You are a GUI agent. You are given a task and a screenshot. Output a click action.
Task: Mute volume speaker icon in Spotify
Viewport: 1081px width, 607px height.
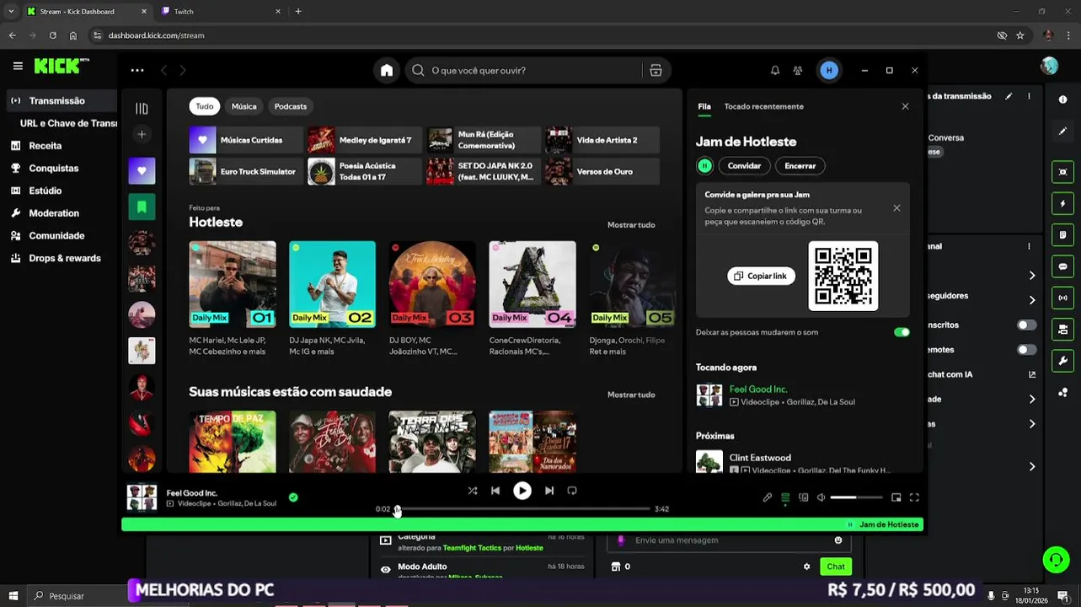coord(821,497)
